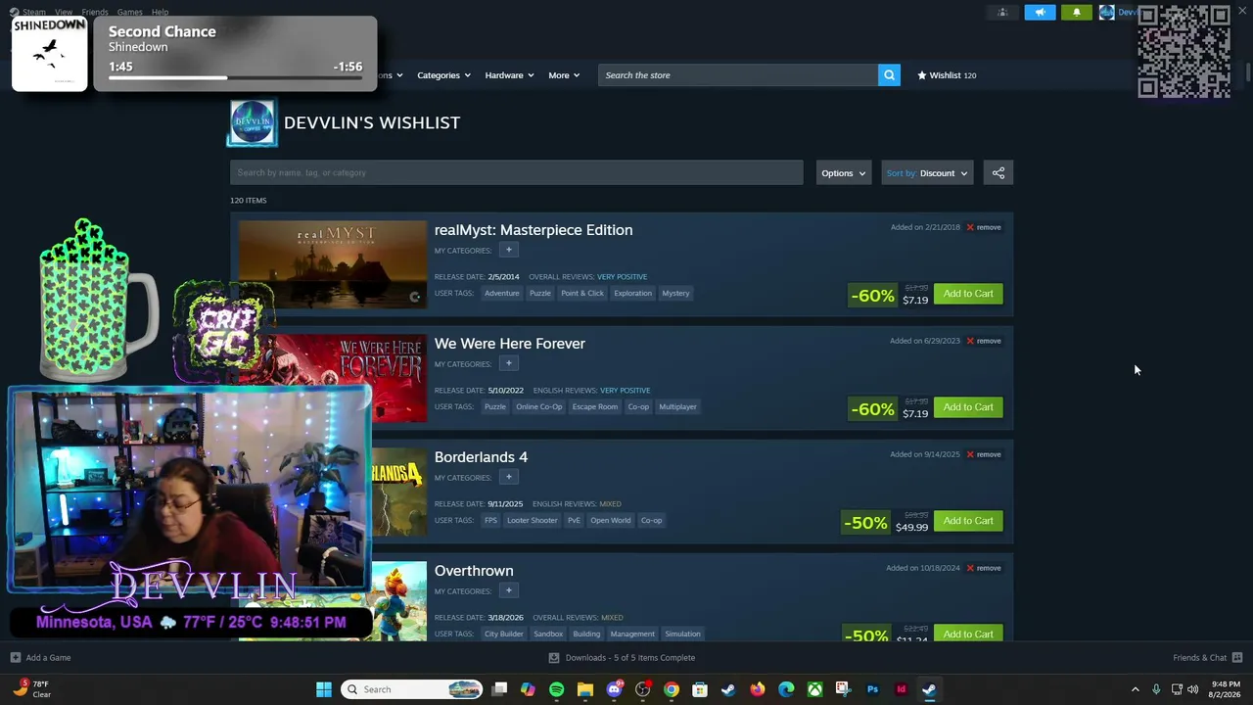Image resolution: width=1253 pixels, height=705 pixels.
Task: Add Borderlands 4 to cart
Action: click(968, 521)
